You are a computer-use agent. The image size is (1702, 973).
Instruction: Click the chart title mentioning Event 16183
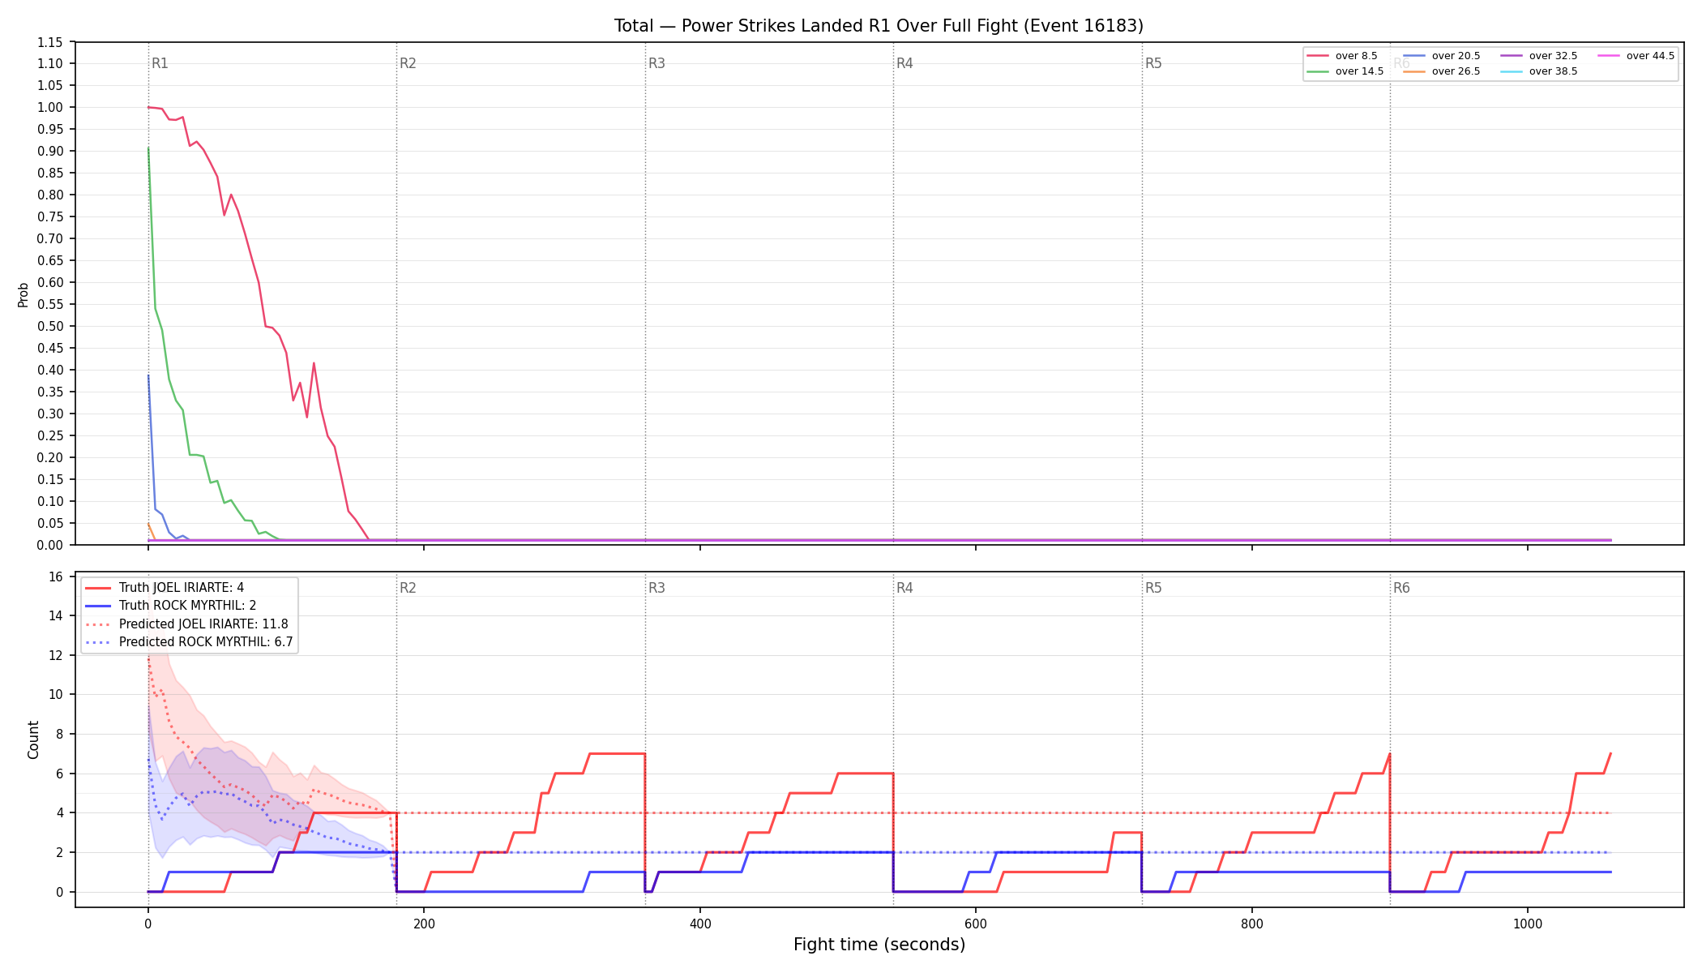879,26
